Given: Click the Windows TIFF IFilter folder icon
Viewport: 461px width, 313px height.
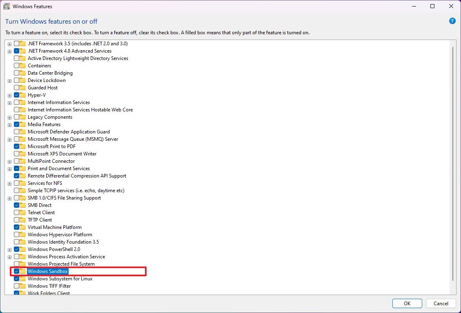Looking at the screenshot, I should click(22, 286).
